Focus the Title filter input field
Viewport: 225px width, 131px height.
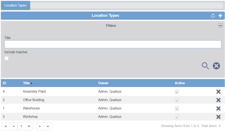click(113, 44)
